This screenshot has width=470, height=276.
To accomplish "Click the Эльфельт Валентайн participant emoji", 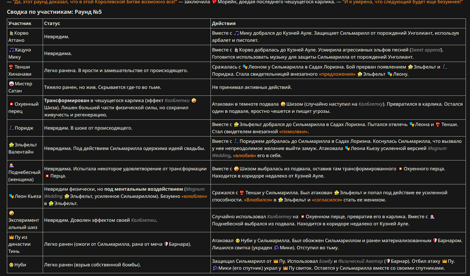I will coord(11,145).
